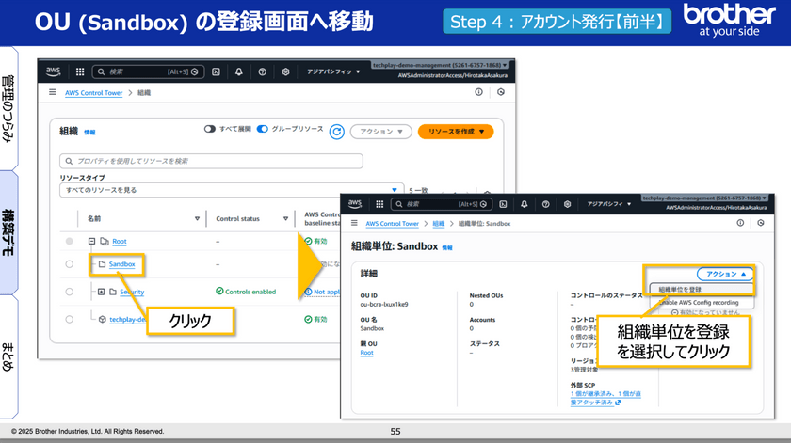Click the property search field for resources
791x443 pixels.
click(212, 161)
